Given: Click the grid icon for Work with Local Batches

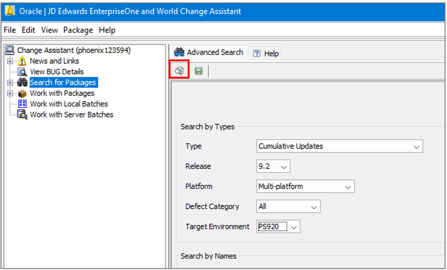Looking at the screenshot, I should [22, 104].
